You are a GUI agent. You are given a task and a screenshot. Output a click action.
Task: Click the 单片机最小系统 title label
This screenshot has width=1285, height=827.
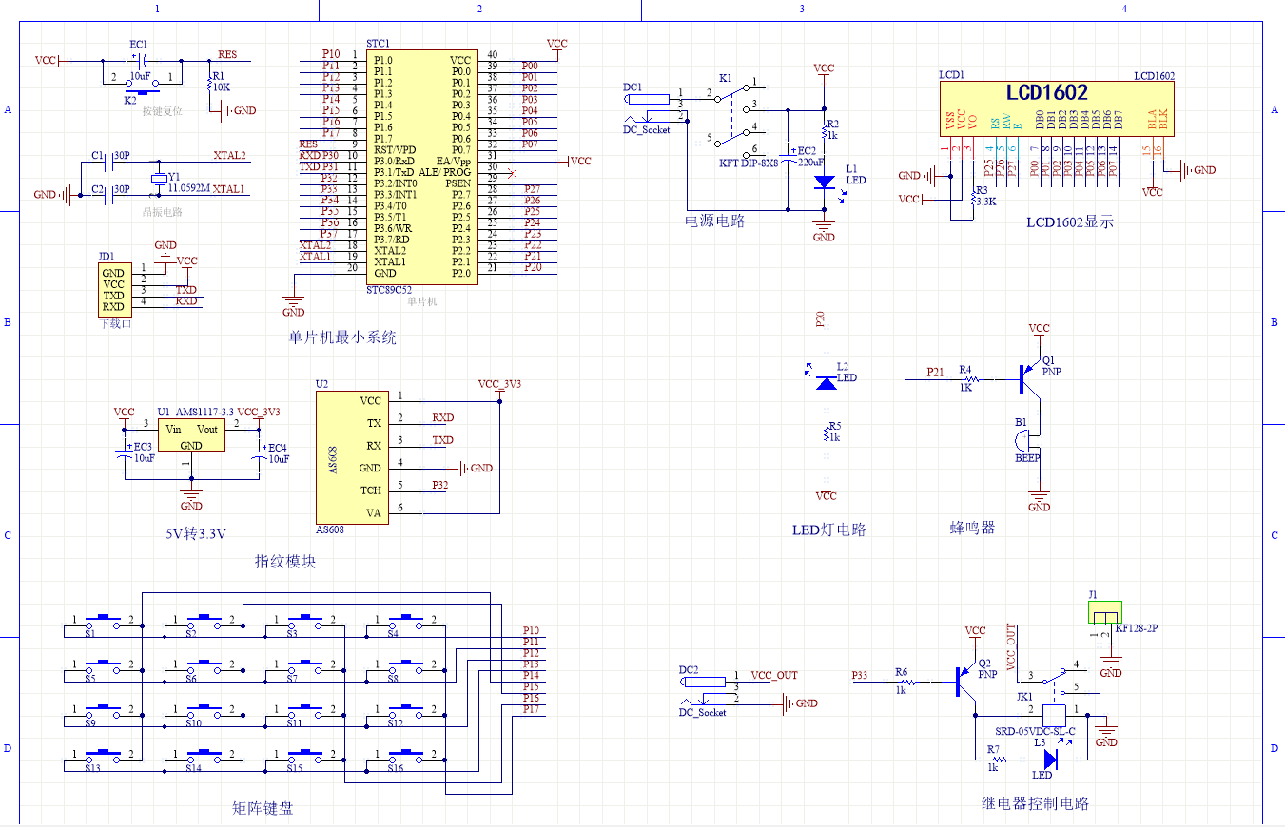(x=342, y=337)
